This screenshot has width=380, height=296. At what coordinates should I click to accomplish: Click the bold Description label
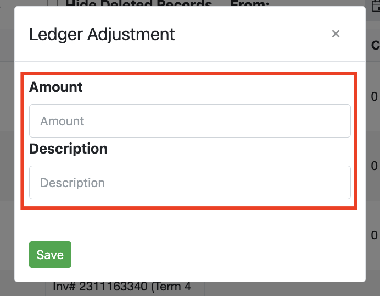[x=68, y=149]
